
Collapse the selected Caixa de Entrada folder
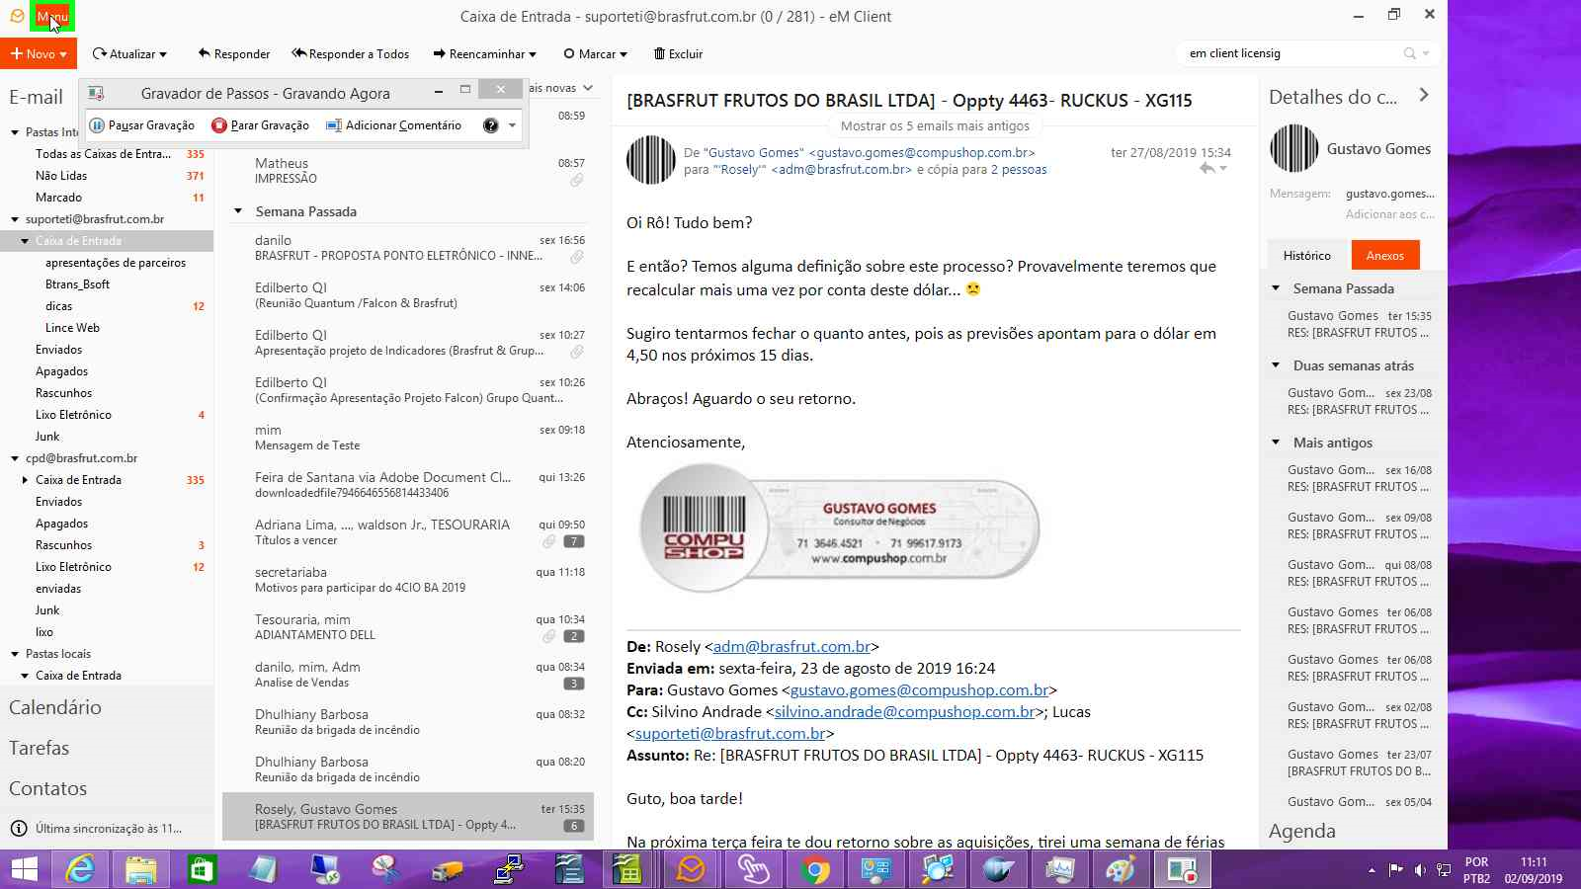point(25,241)
